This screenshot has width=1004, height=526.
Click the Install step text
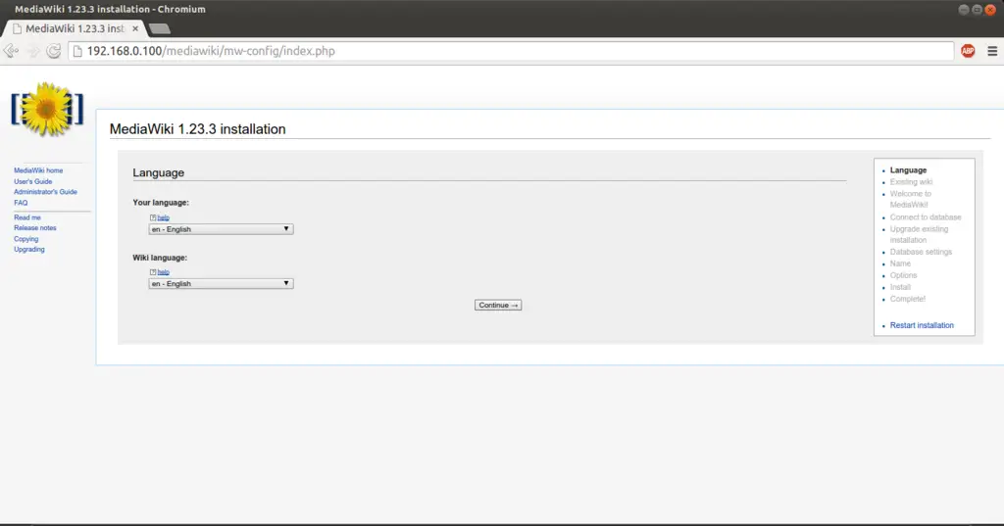[x=900, y=287]
